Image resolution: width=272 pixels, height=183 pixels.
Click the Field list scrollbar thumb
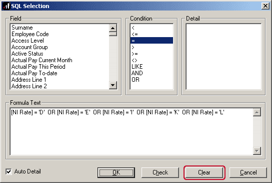point(113,34)
